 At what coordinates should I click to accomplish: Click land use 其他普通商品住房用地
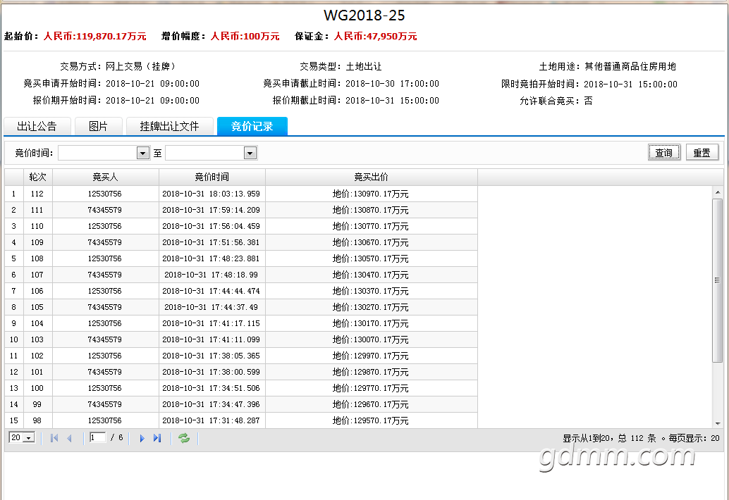[630, 66]
